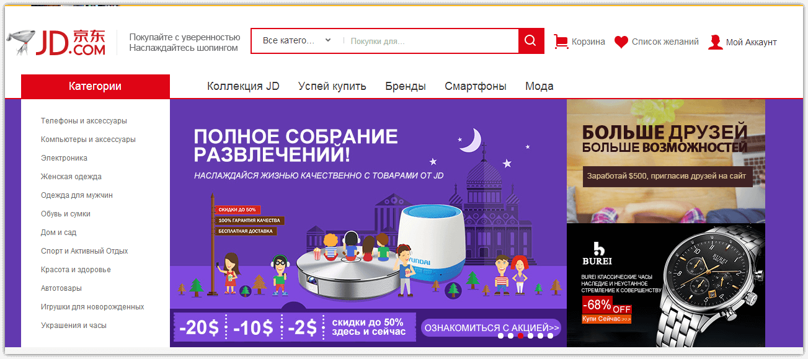Click ОЗНАКОМИТЬСЯ С АКЦИЕЙ button
Image resolution: width=808 pixels, height=359 pixels.
[491, 327]
